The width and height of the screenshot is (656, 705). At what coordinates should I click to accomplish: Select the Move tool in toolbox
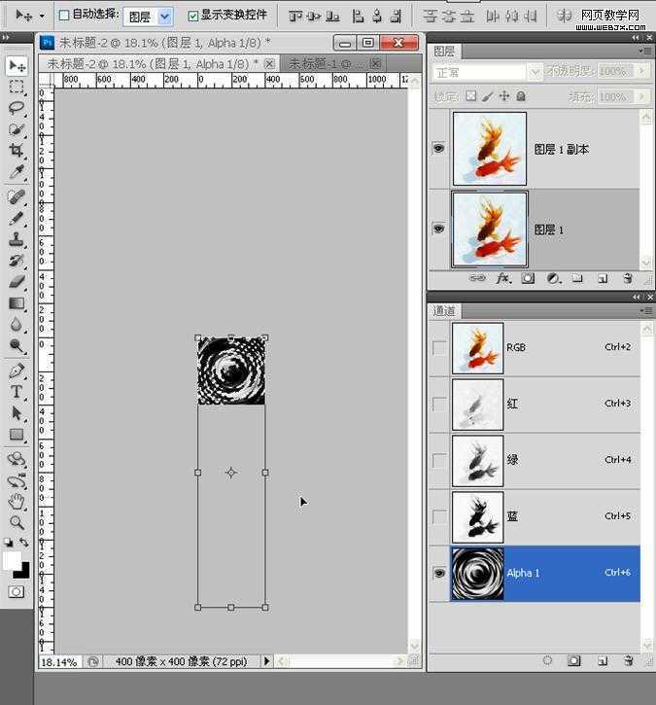pos(17,66)
